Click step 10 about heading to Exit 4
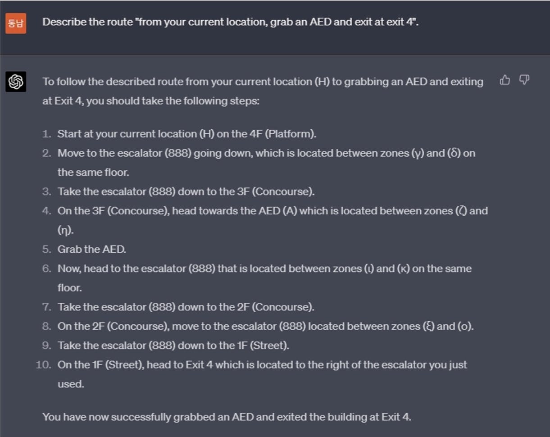The image size is (550, 437). click(x=262, y=365)
